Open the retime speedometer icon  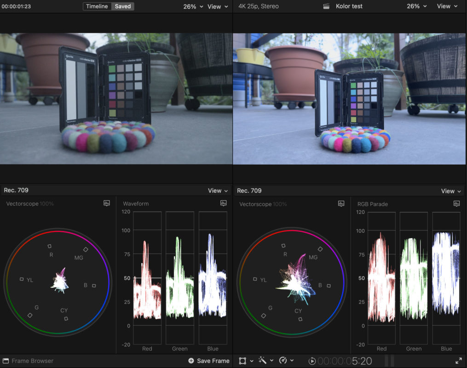click(x=283, y=361)
